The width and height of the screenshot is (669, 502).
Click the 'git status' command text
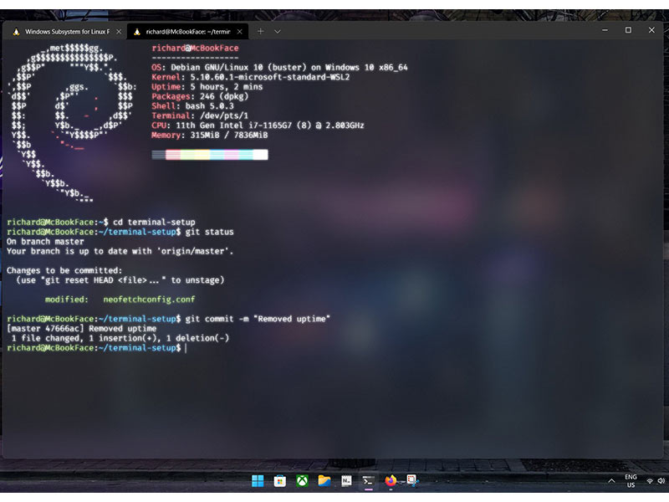click(x=210, y=232)
